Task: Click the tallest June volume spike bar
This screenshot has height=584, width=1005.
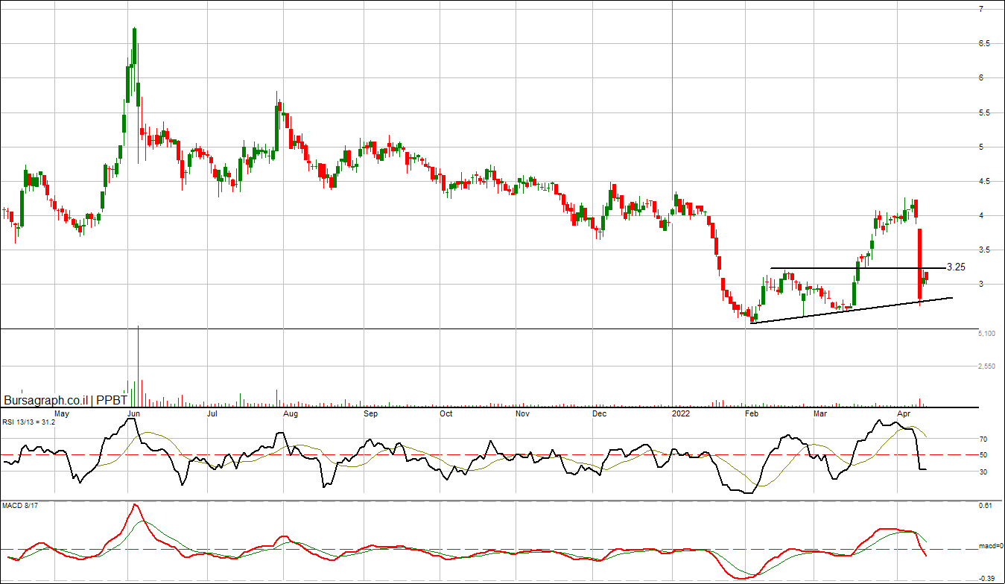Action: [138, 366]
